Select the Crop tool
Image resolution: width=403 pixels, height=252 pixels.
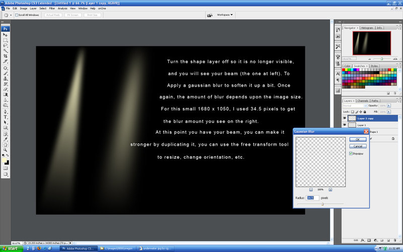coord(6,56)
